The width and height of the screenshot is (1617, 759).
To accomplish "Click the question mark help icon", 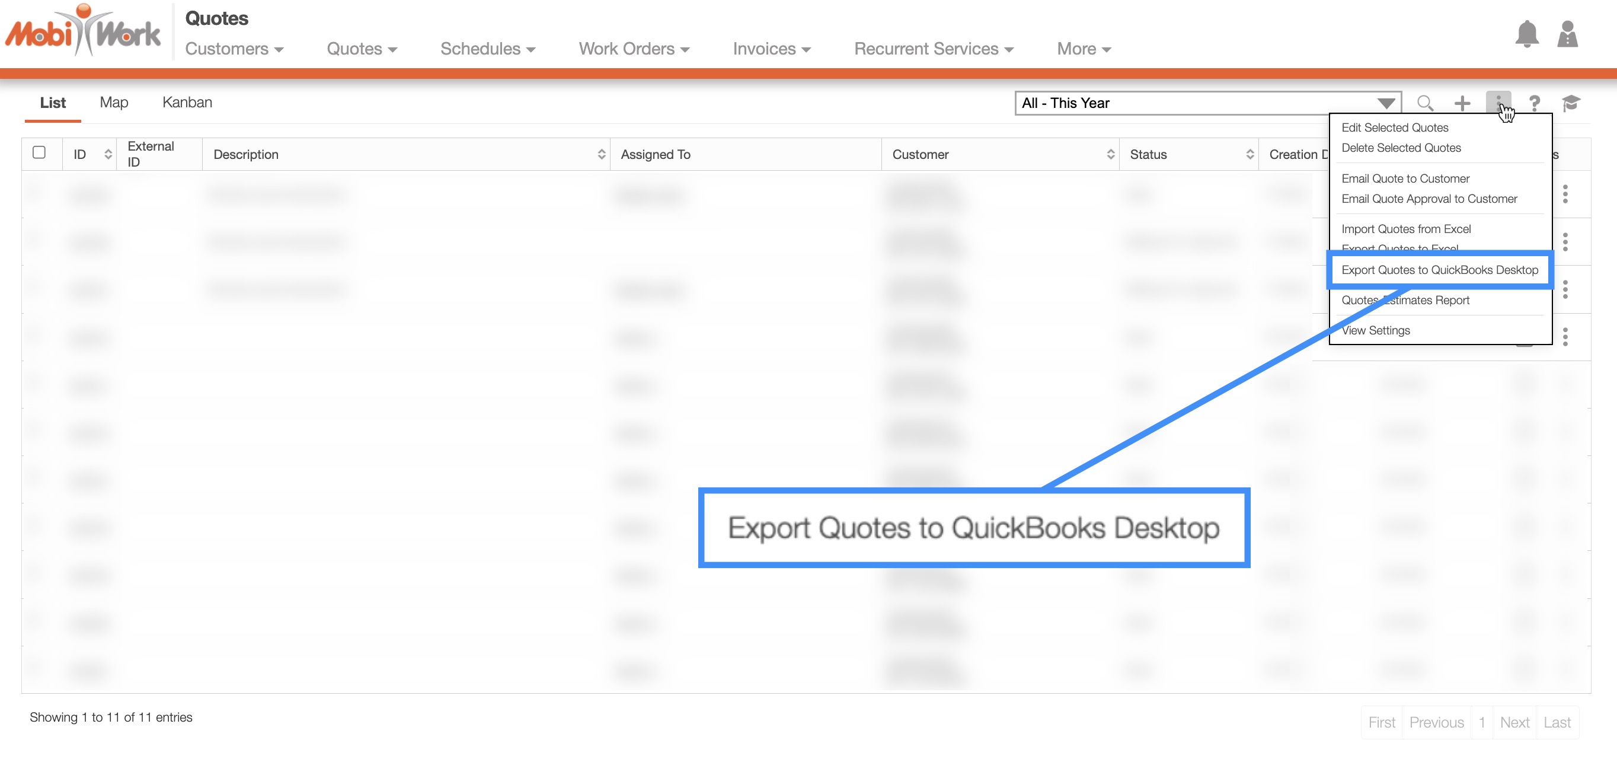I will pos(1534,103).
